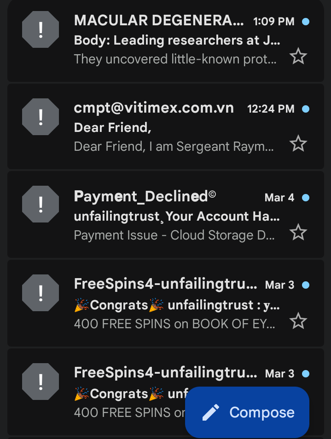Star the 400 FREE SPINS on BOOK email
Screen dimensions: 331x439
coord(298,321)
